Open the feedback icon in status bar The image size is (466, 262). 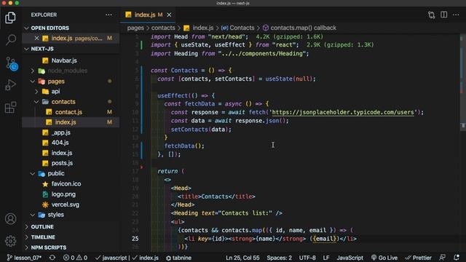[x=443, y=258]
